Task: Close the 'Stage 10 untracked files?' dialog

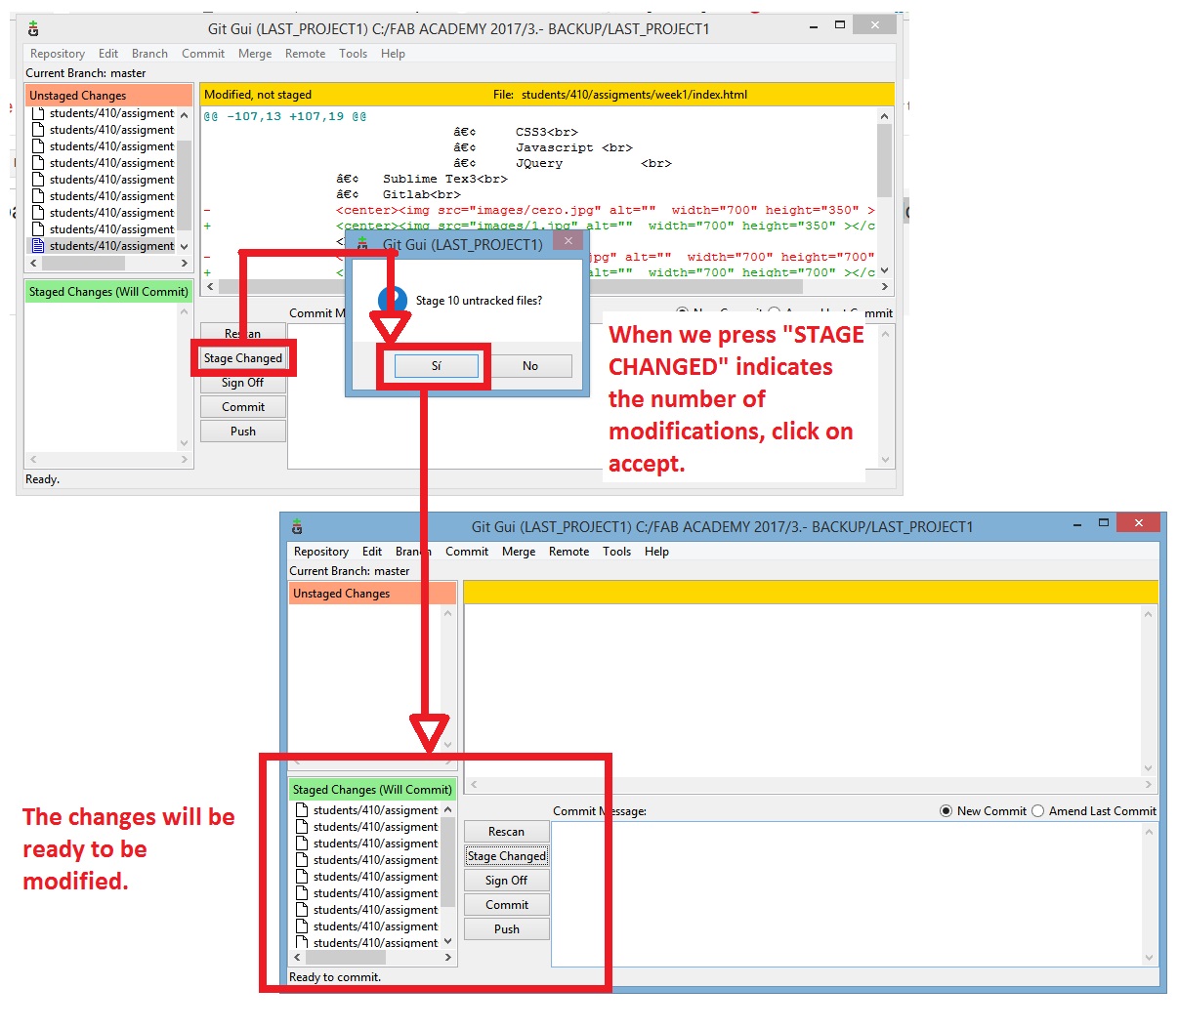Action: tap(568, 241)
